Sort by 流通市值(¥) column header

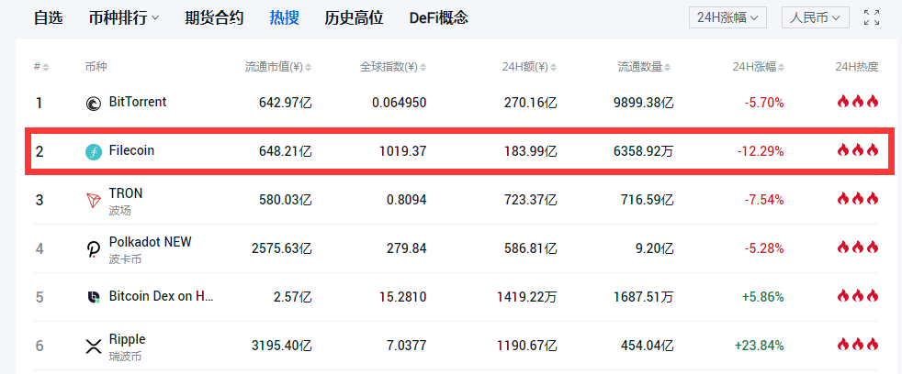click(x=278, y=67)
